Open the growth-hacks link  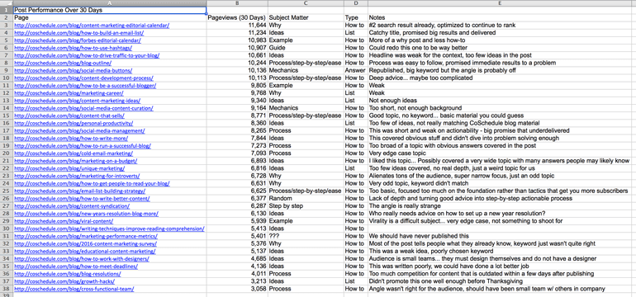[64, 281]
